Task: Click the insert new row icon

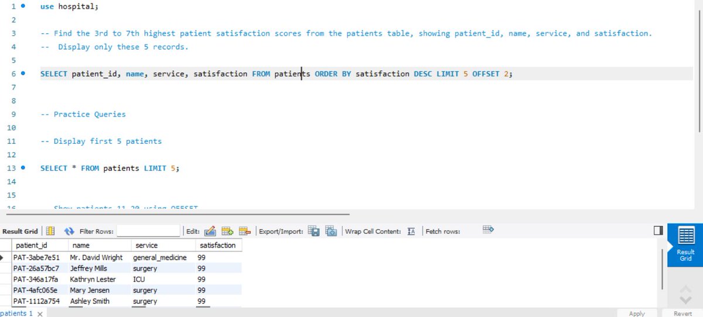Action: (227, 231)
